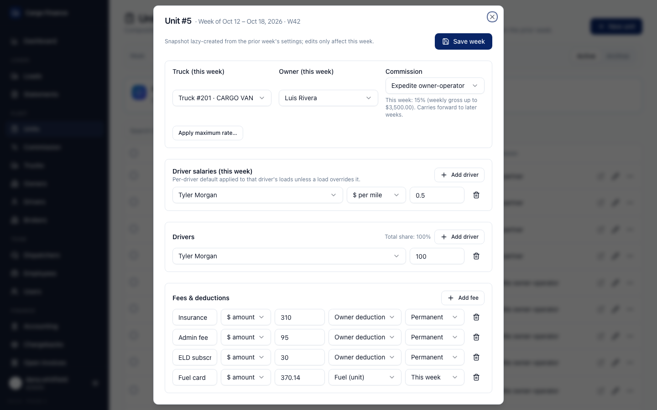657x410 pixels.
Task: Open $ amount dropdown for Fuel card
Action: coord(245,377)
